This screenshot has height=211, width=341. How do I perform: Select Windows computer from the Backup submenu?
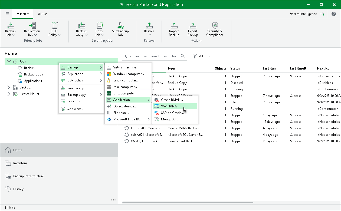point(128,74)
